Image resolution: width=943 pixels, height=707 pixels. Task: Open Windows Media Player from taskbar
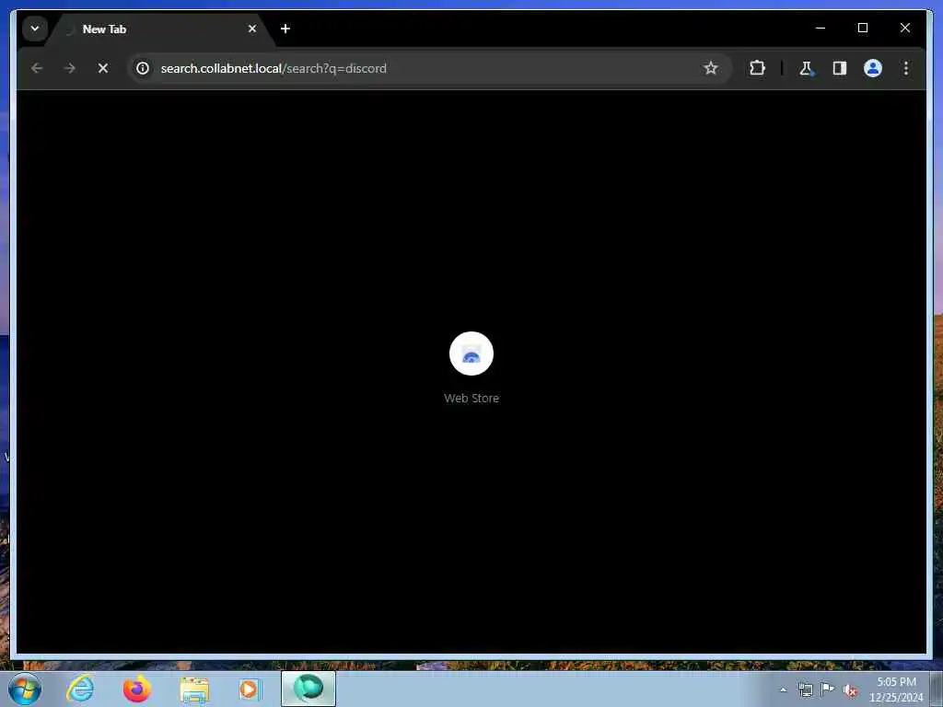(x=250, y=689)
